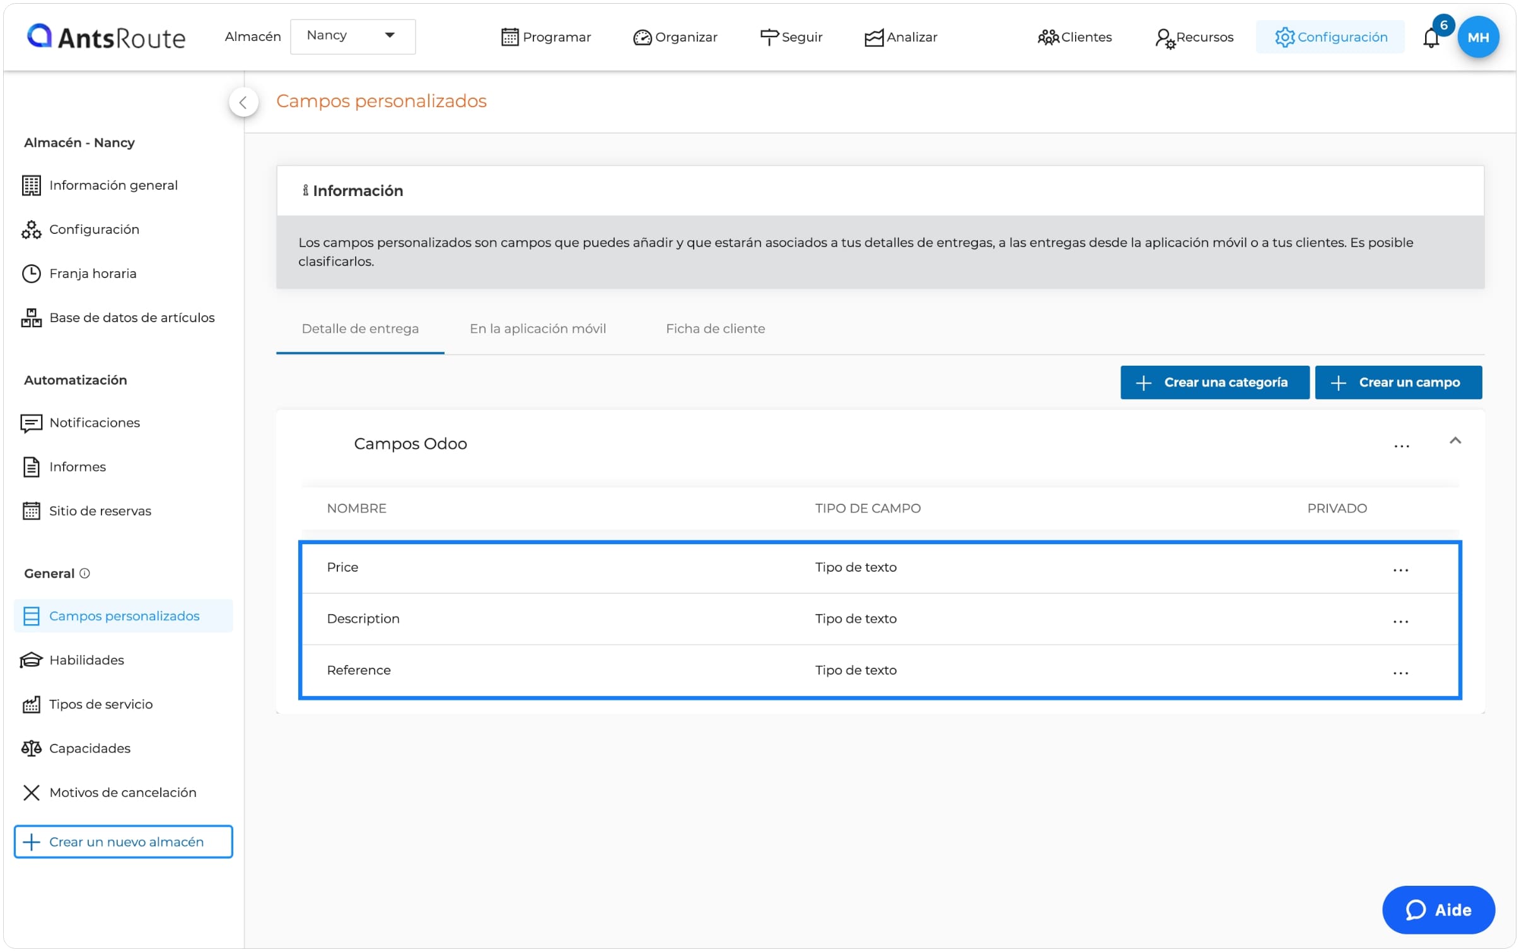
Task: Click the Campos Odoo category title
Action: coord(410,444)
